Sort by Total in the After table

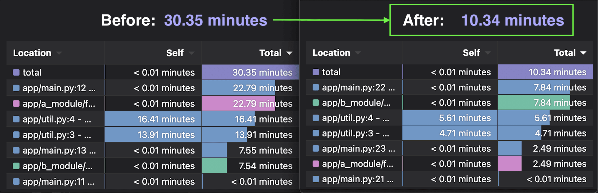(x=583, y=53)
